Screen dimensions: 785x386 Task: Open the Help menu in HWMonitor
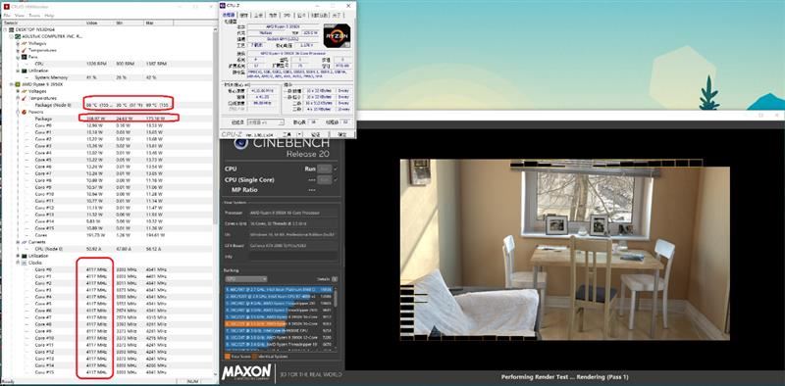49,16
